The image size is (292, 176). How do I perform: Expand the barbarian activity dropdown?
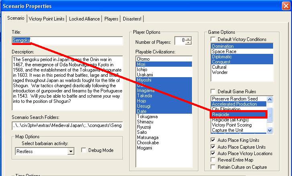[71, 151]
